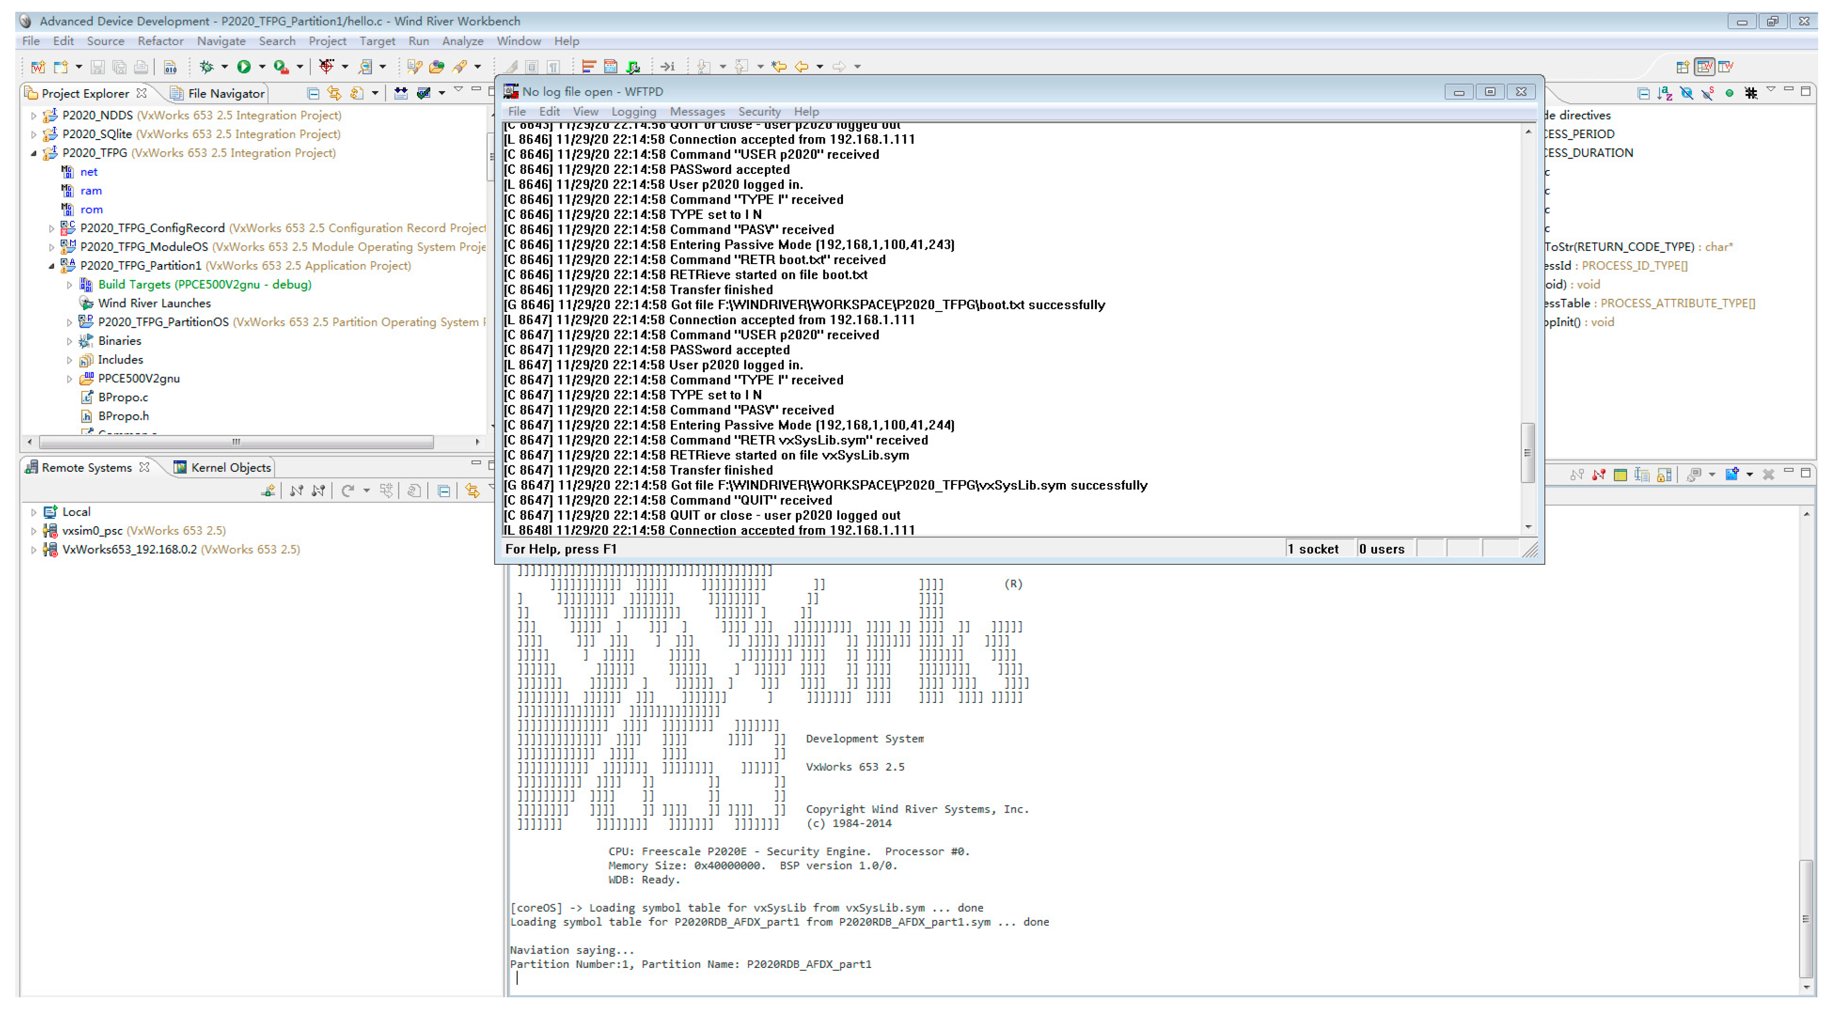Expand VxWorks653_192.168.0.2 connection in Remote Systems
The width and height of the screenshot is (1827, 1012).
pos(33,550)
